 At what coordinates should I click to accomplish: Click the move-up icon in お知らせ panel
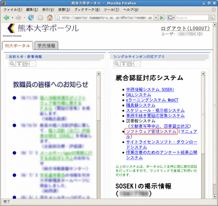(x=19, y=64)
